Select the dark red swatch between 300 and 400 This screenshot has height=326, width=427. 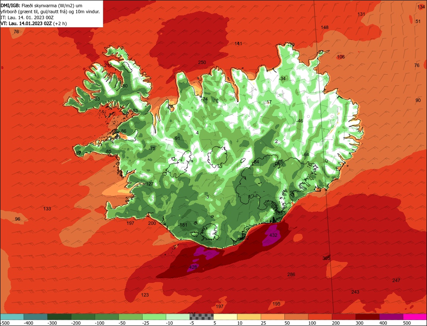(367, 317)
